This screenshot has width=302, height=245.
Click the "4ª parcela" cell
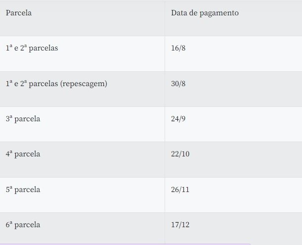(23, 154)
